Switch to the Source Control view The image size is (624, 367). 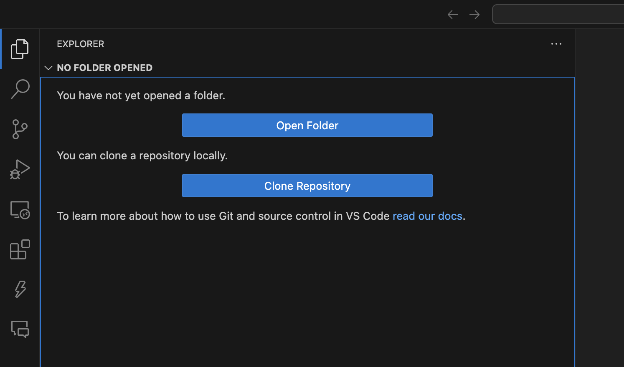[x=20, y=129]
